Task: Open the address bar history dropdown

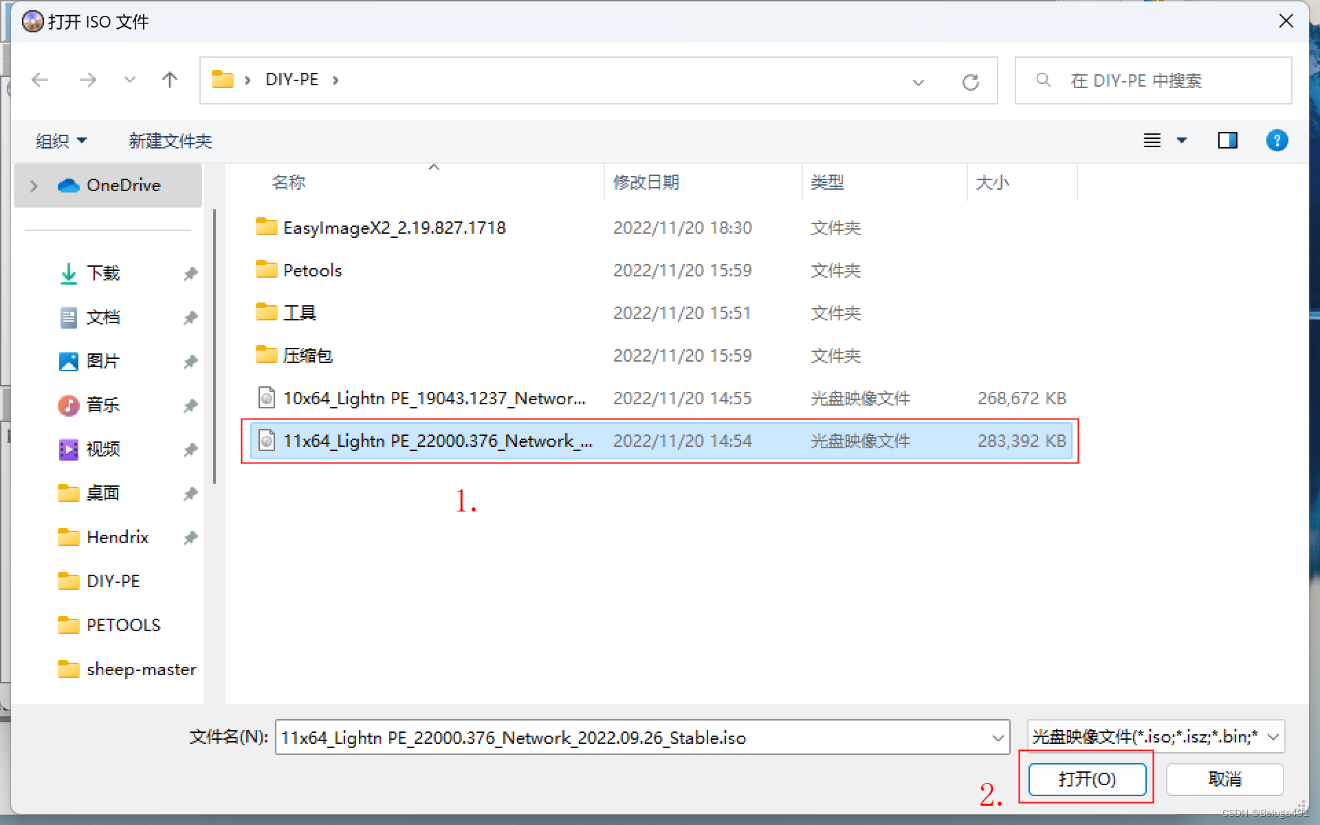Action: 918,80
